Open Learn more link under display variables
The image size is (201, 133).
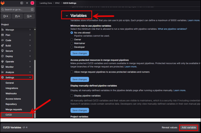179,90
